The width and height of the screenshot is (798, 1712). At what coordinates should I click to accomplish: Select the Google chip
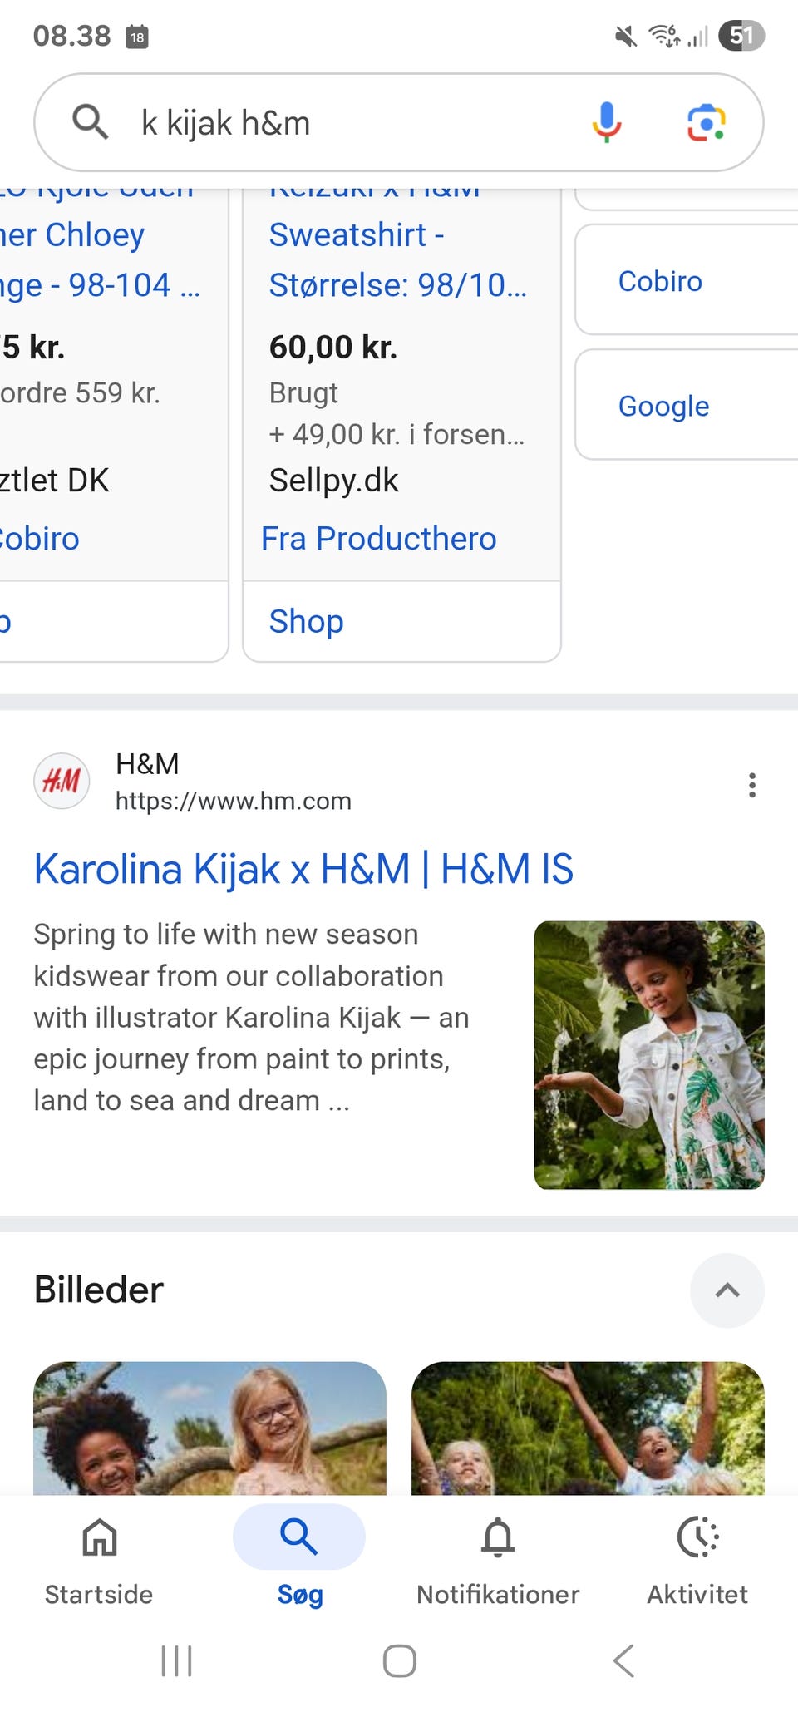[x=663, y=406]
